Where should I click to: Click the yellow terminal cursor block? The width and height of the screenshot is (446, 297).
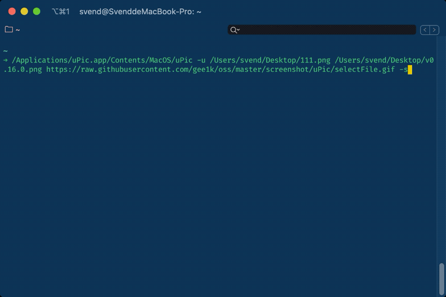[x=410, y=70]
